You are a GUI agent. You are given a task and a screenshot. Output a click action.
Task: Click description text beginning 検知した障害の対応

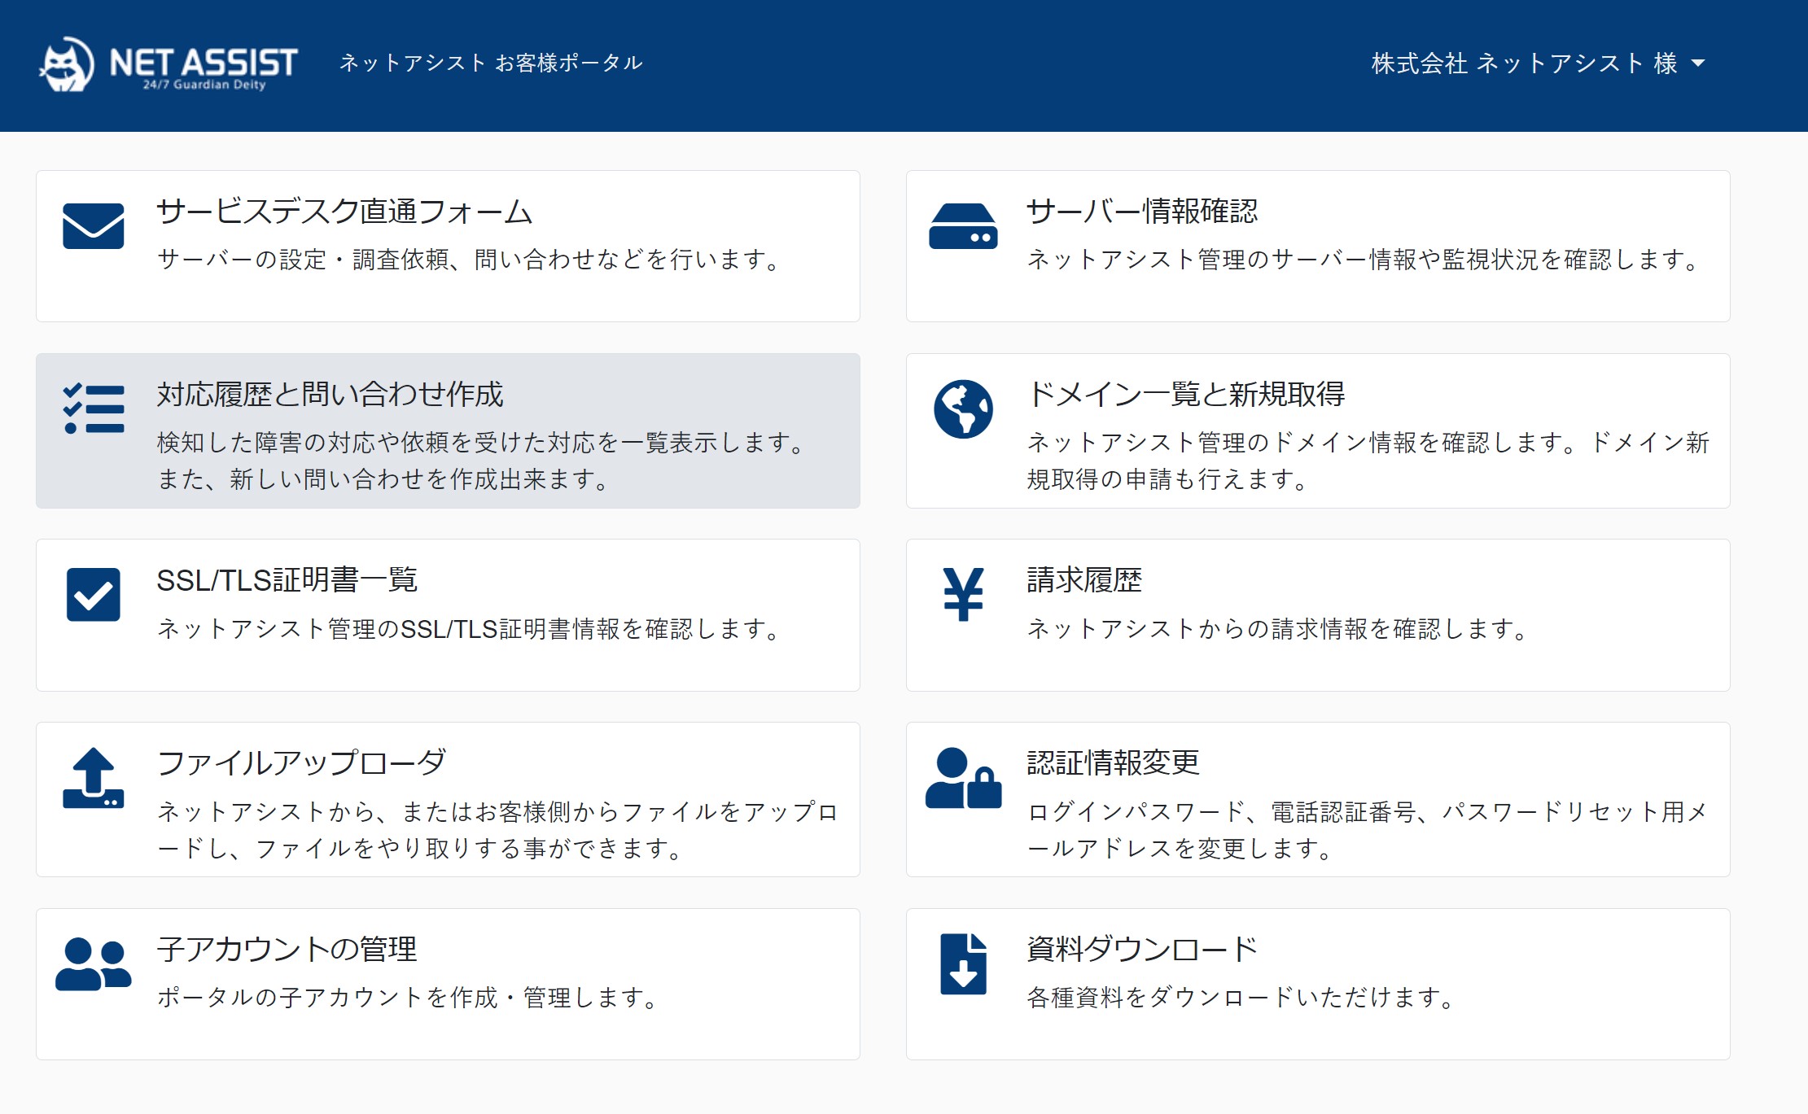[482, 461]
